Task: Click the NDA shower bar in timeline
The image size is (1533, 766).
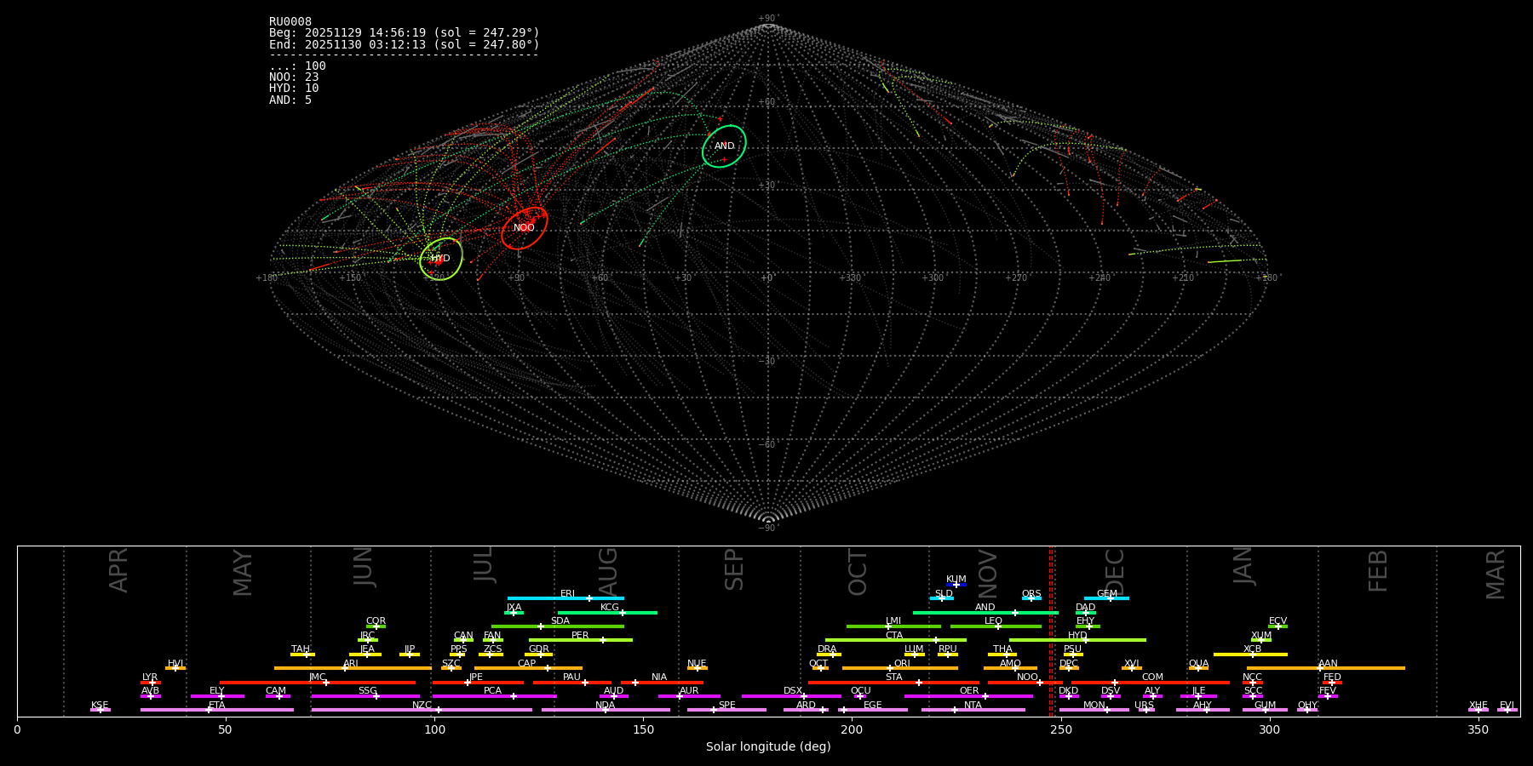Action: pyautogui.click(x=606, y=710)
